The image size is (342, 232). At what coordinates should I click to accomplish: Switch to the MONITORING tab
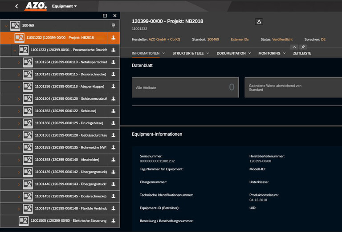[269, 53]
